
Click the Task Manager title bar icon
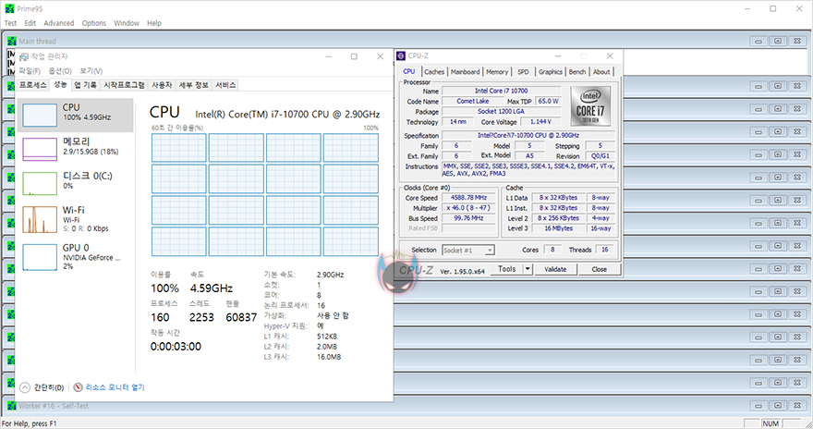coord(24,56)
